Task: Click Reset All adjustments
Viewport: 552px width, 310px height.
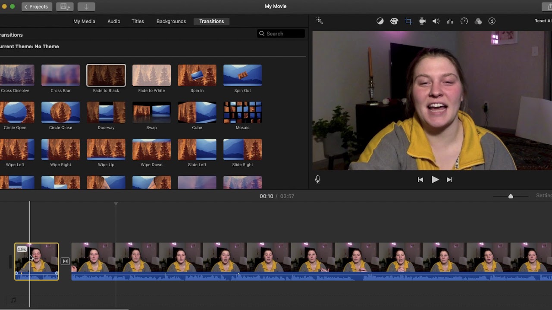Action: [x=543, y=21]
